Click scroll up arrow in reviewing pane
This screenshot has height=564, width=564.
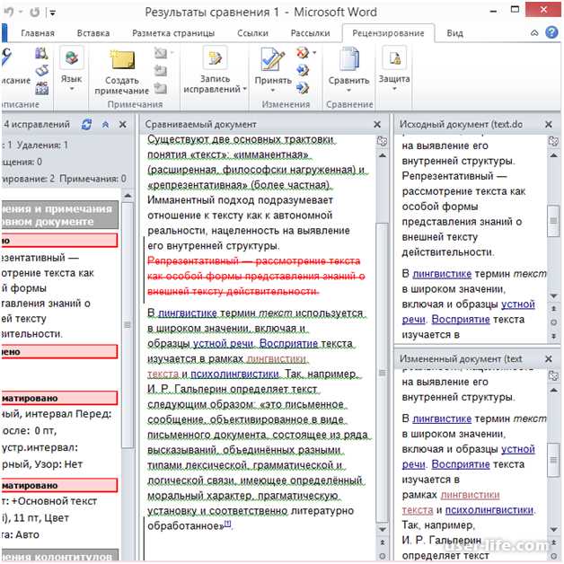coord(128,196)
